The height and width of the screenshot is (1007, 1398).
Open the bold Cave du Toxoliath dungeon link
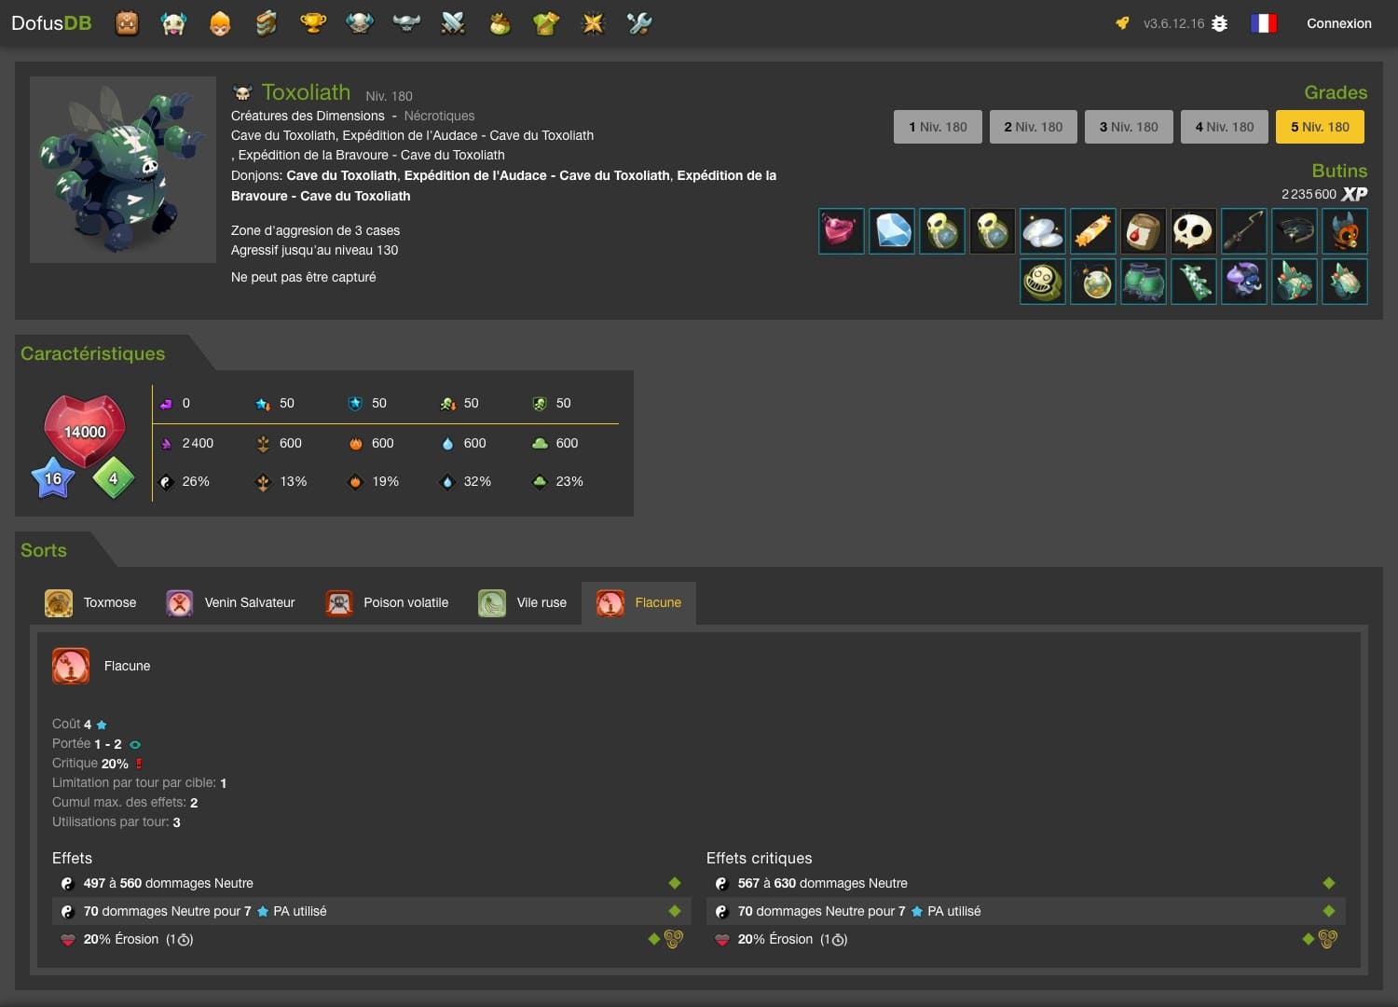[341, 175]
